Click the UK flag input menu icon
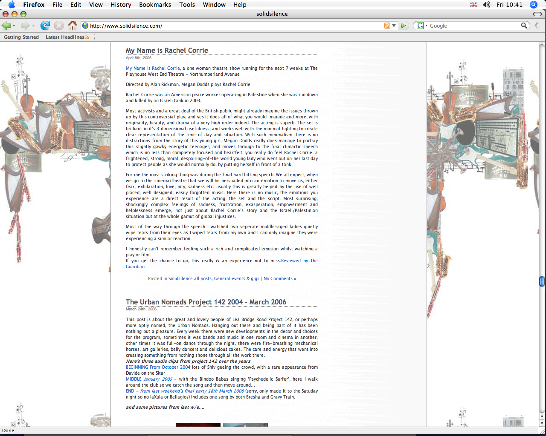 [474, 5]
